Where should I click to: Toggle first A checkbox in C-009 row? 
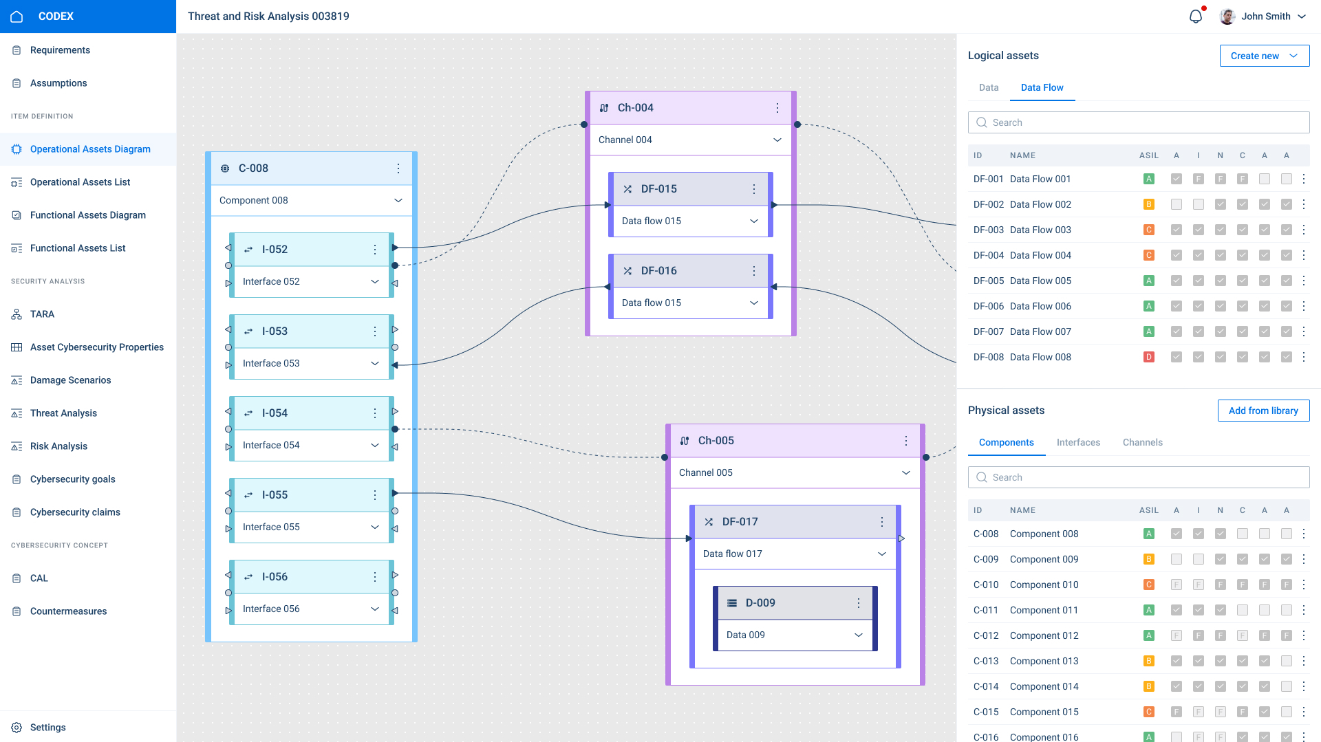coord(1177,559)
